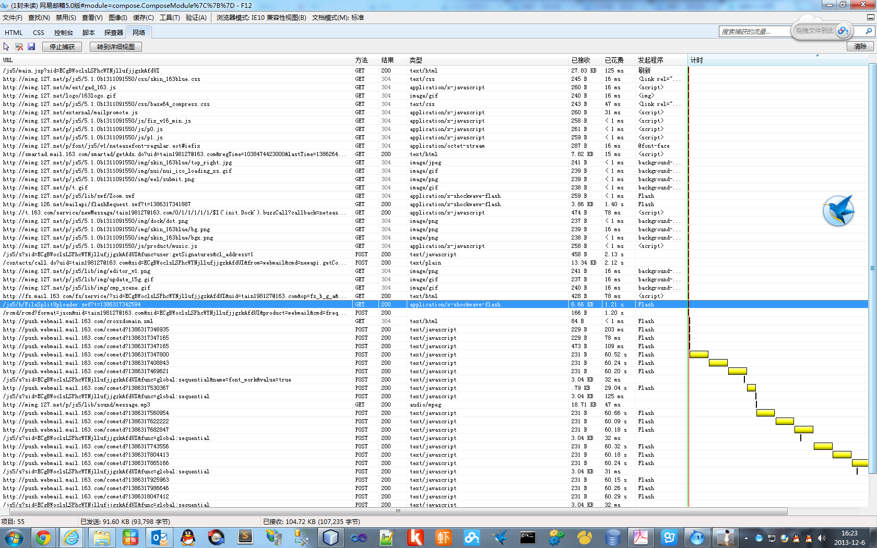The width and height of the screenshot is (877, 548).
Task: Click timing bar of cometd?1386317560954 request
Action: pos(765,413)
